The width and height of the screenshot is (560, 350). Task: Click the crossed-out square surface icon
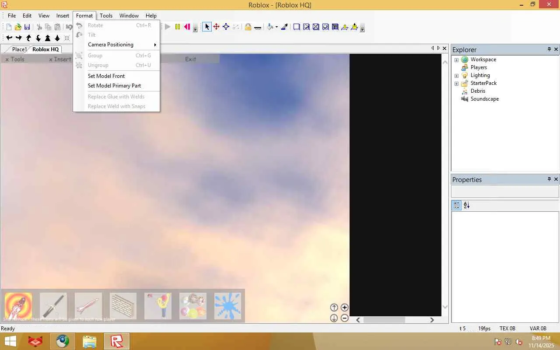coord(316,27)
